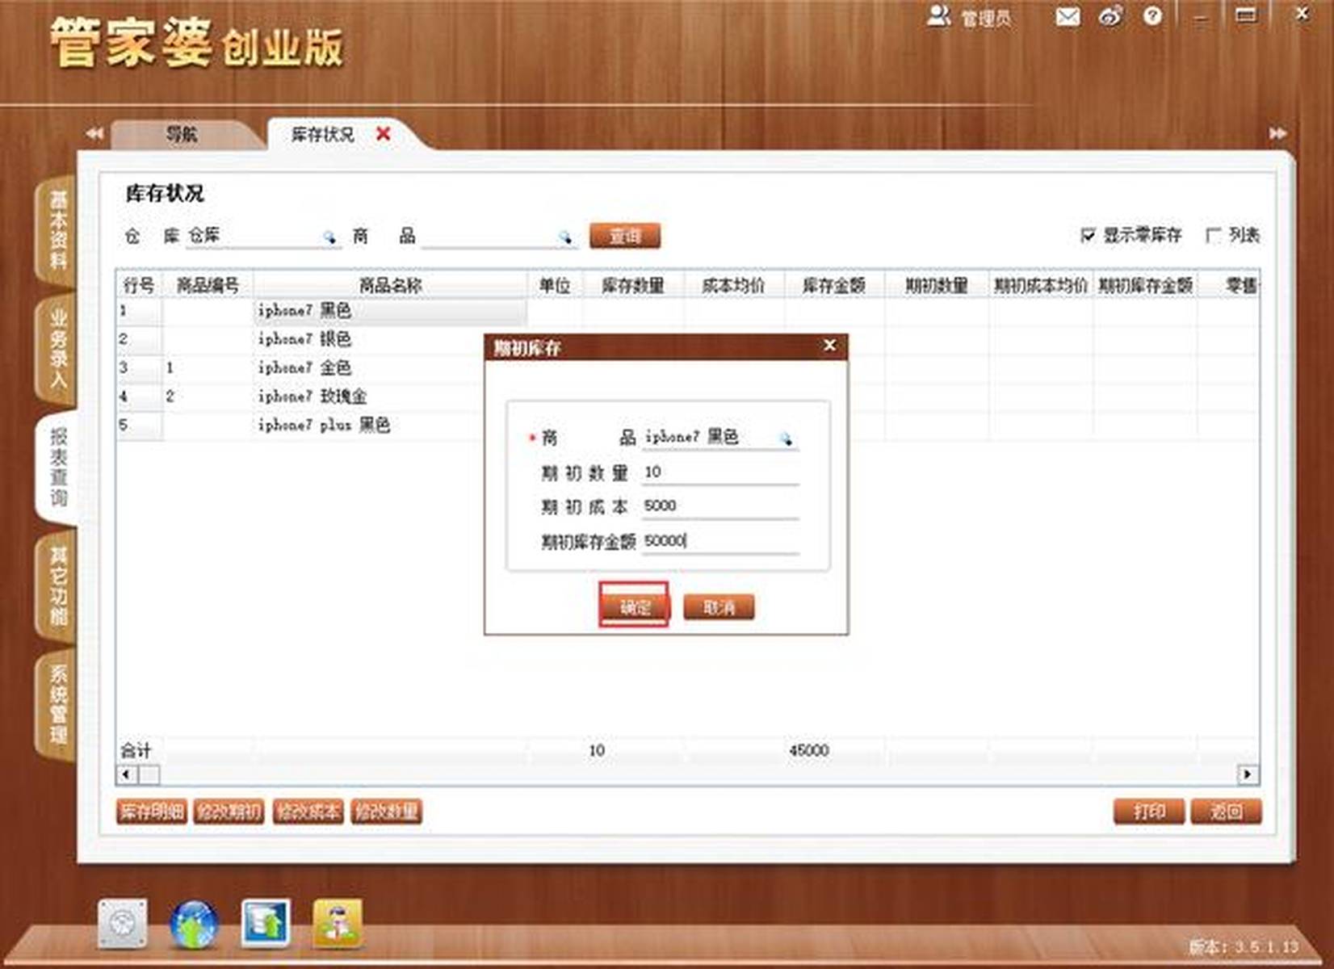Click the Weibo share icon in the title bar
The image size is (1334, 969).
click(1110, 16)
